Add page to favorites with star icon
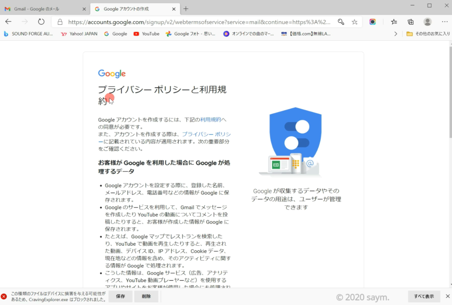The image size is (452, 305). (x=354, y=22)
